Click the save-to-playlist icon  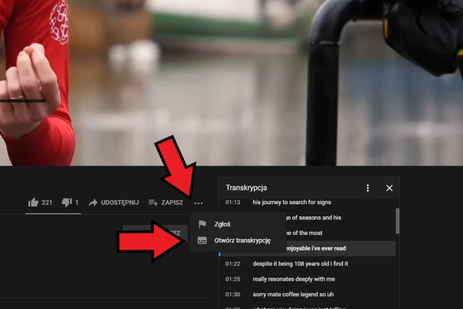153,203
